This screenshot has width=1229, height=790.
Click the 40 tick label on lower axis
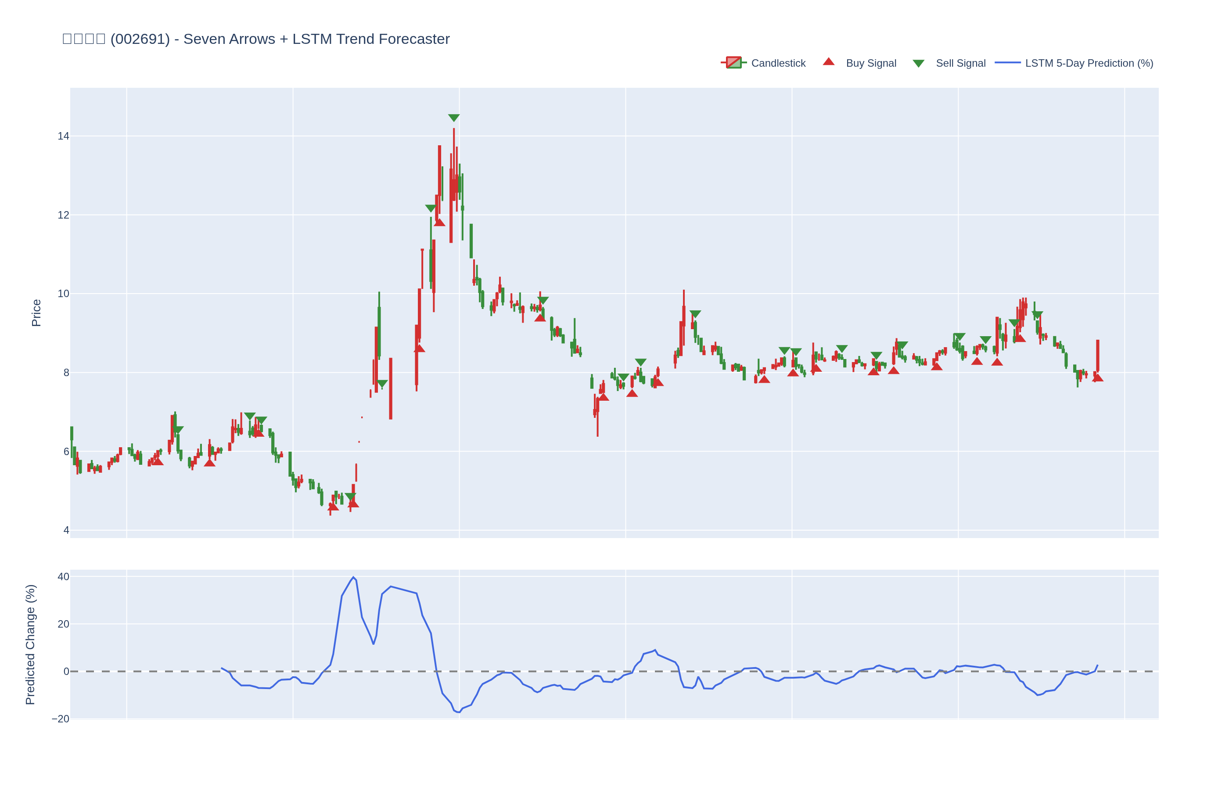coord(63,577)
